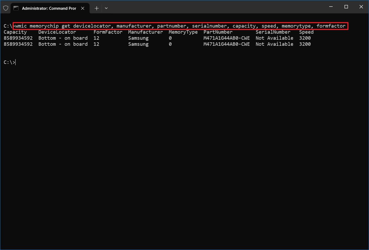Click the FormFactor column header
369x250 pixels.
[x=108, y=32]
